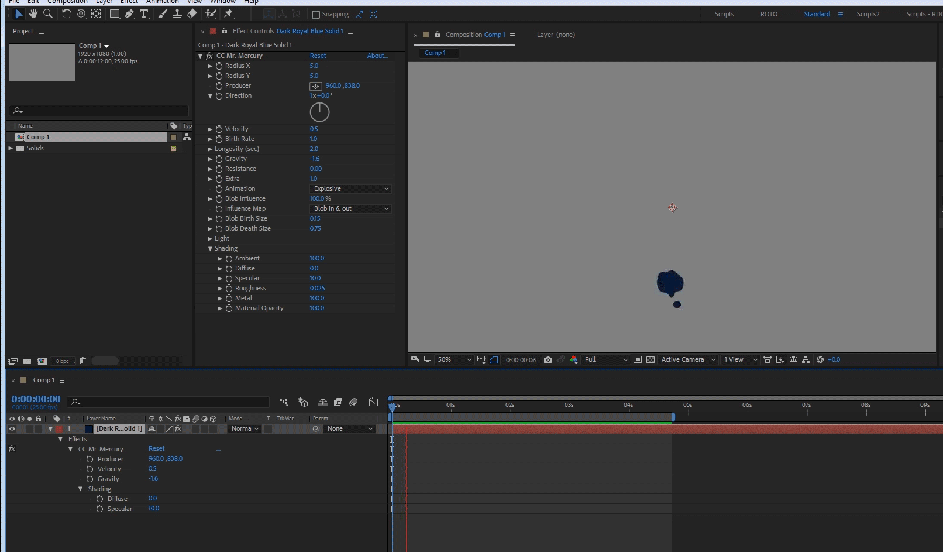Enable Snapping in the toolbar
This screenshot has width=943, height=552.
click(316, 14)
